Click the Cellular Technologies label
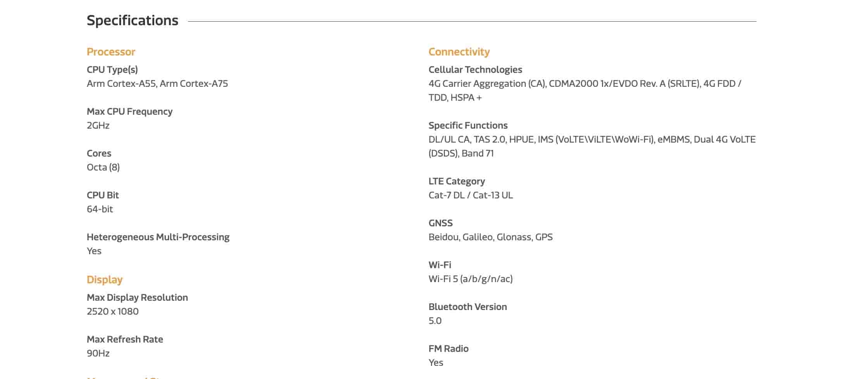 [x=475, y=70]
